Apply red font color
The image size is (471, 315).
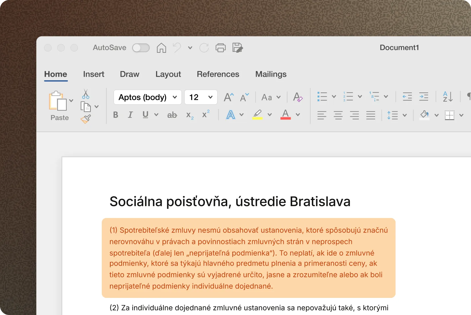286,115
